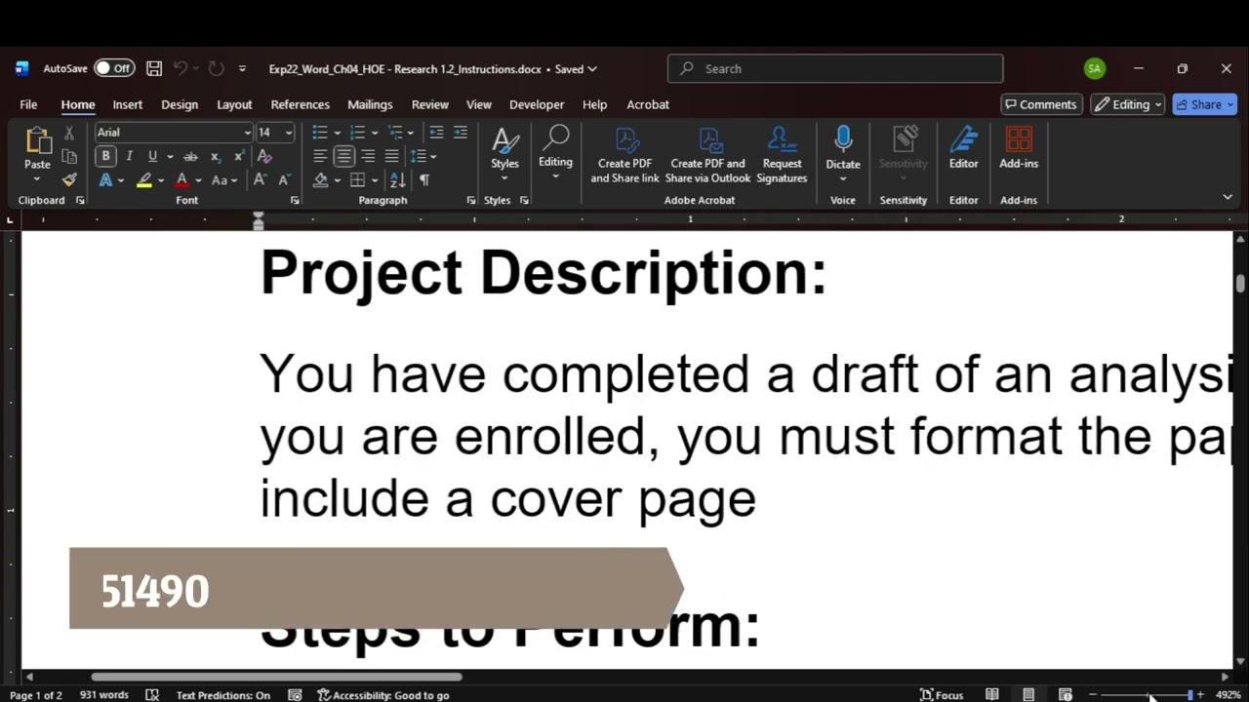
Task: Switch to Web Layout view
Action: coord(1065,694)
